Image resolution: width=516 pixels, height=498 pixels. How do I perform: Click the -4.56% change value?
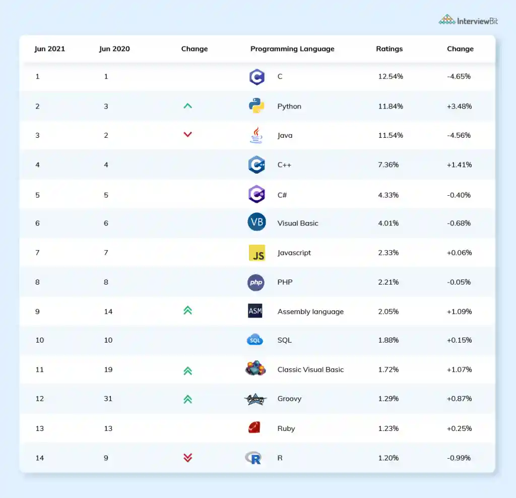(x=459, y=135)
